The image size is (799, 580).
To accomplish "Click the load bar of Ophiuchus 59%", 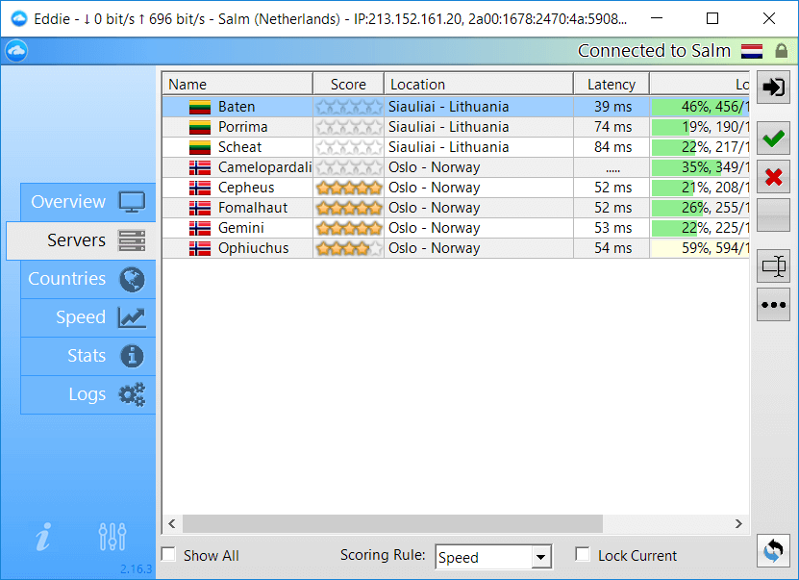I will pyautogui.click(x=700, y=248).
